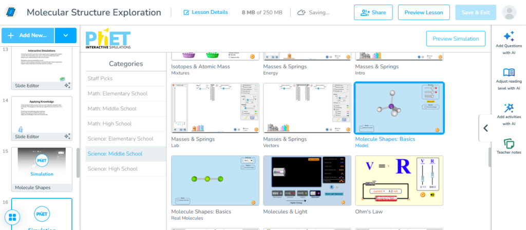Click the PhET circle icon on slide 16
The image size is (526, 230).
tap(42, 214)
